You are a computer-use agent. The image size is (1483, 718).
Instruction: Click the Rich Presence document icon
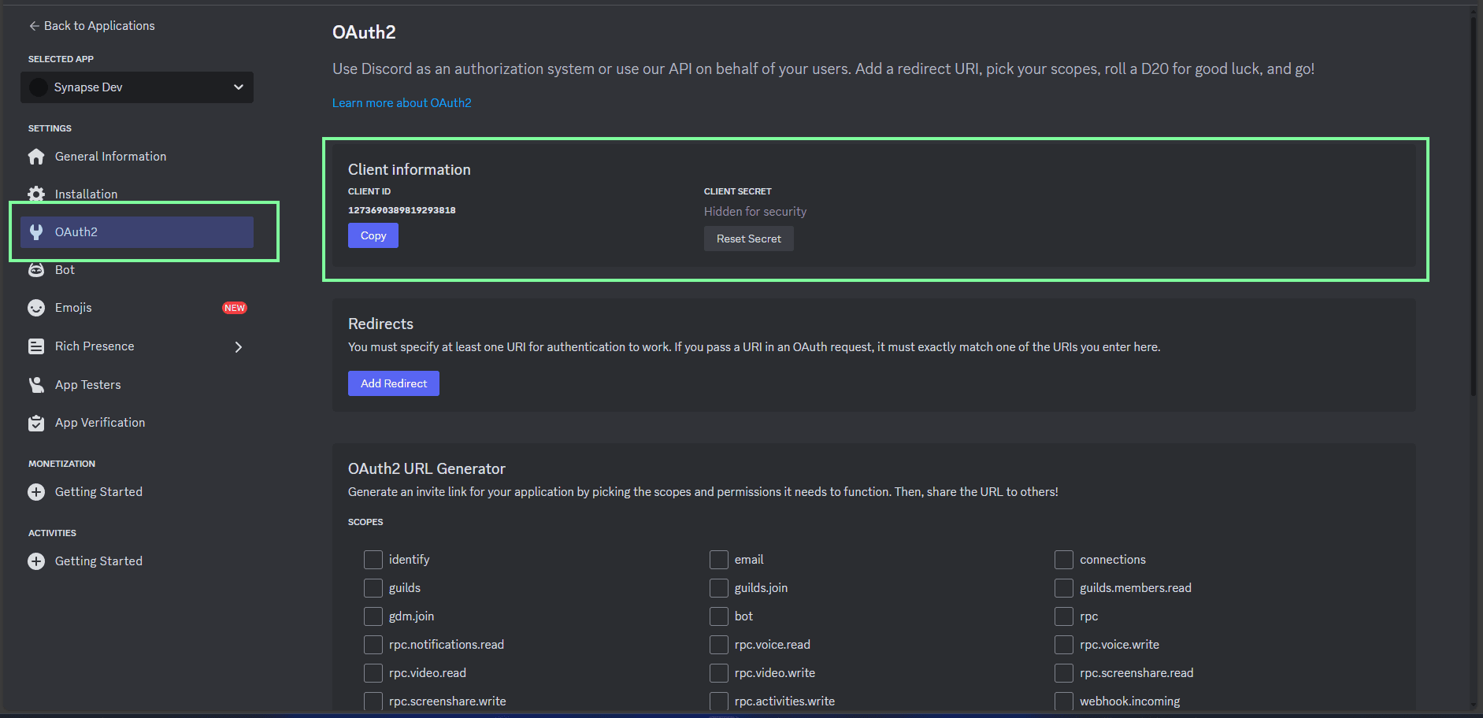36,346
